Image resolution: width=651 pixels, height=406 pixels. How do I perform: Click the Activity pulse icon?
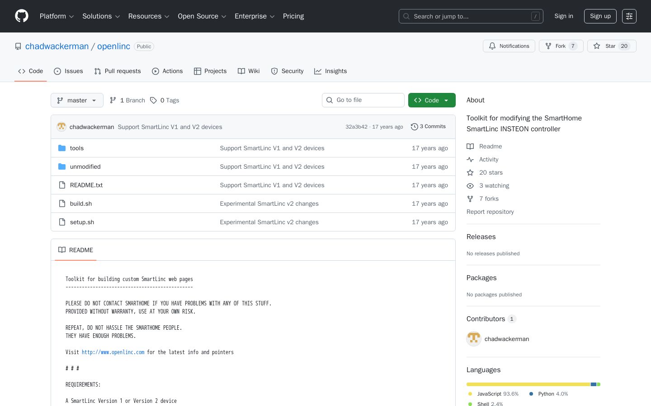click(470, 159)
